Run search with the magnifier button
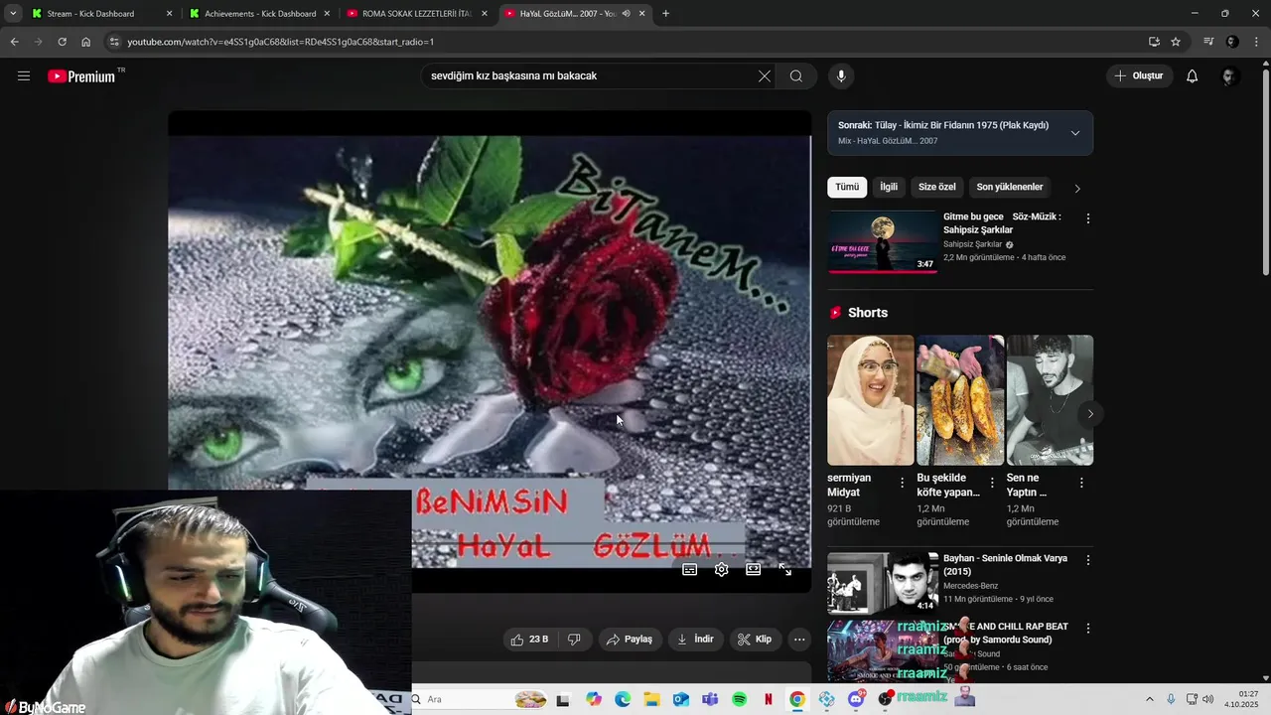The image size is (1271, 715). (x=796, y=75)
